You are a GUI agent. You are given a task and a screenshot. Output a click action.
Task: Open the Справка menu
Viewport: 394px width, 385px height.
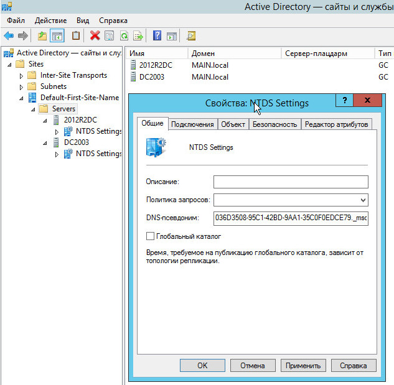(x=113, y=21)
